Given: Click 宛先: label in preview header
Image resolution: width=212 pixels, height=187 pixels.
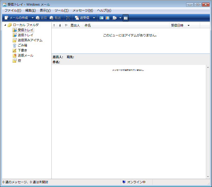Looking at the screenshot, I should 70,57.
